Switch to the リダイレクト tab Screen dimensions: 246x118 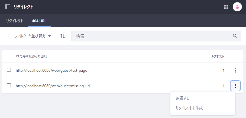tap(15, 21)
